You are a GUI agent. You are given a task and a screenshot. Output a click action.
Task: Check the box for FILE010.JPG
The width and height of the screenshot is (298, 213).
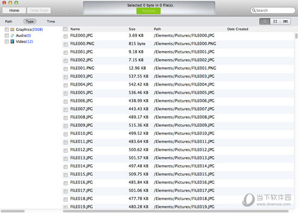66,134
